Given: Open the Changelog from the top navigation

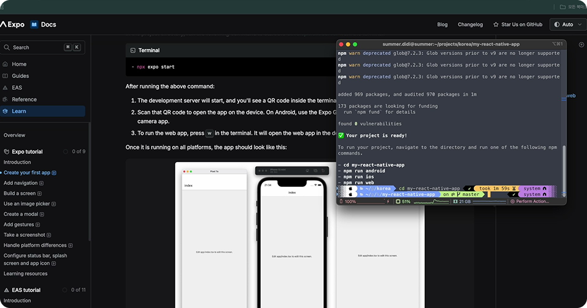Looking at the screenshot, I should point(470,25).
